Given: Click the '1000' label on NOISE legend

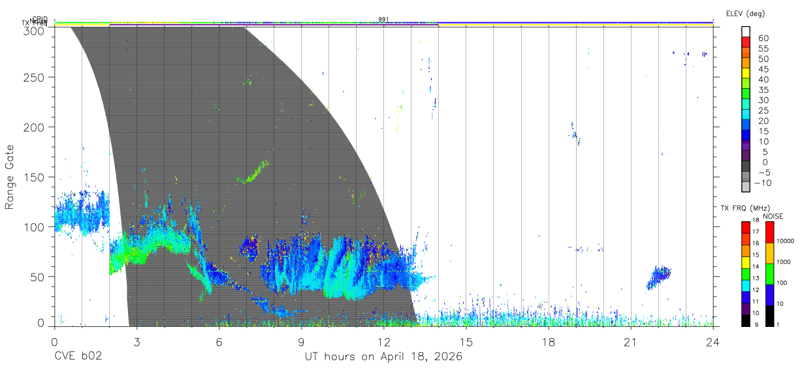Looking at the screenshot, I should tap(784, 262).
